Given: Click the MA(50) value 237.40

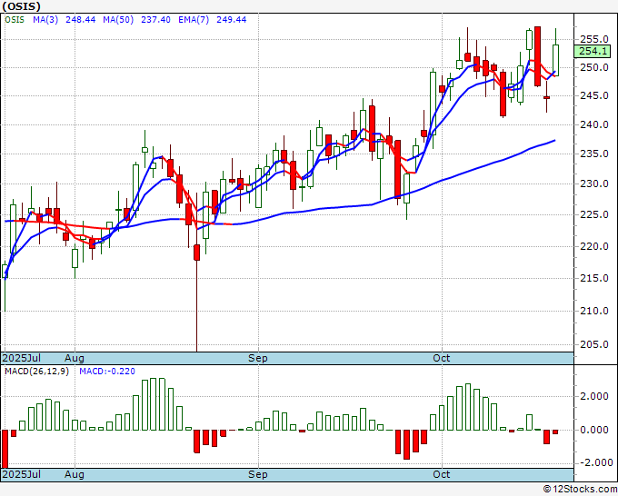Looking at the screenshot, I should click(x=155, y=20).
